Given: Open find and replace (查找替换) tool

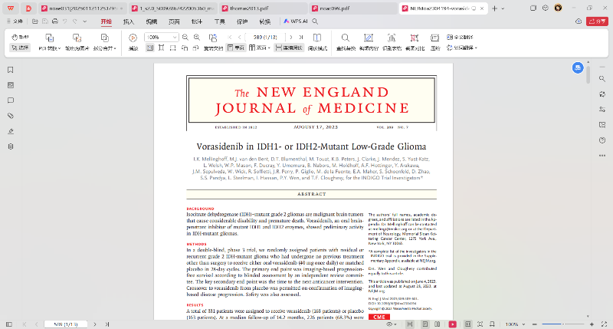Looking at the screenshot, I should (x=346, y=42).
